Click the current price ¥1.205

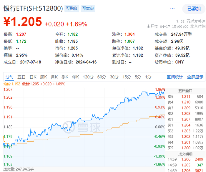[x=23, y=21]
